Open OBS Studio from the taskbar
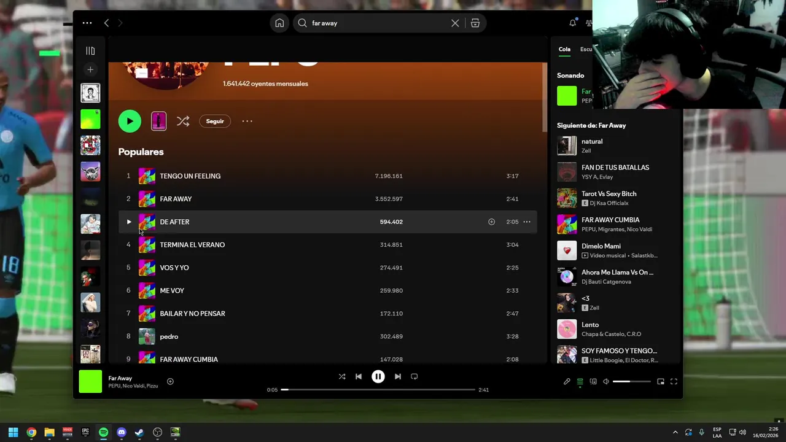The height and width of the screenshot is (442, 786). [x=157, y=432]
